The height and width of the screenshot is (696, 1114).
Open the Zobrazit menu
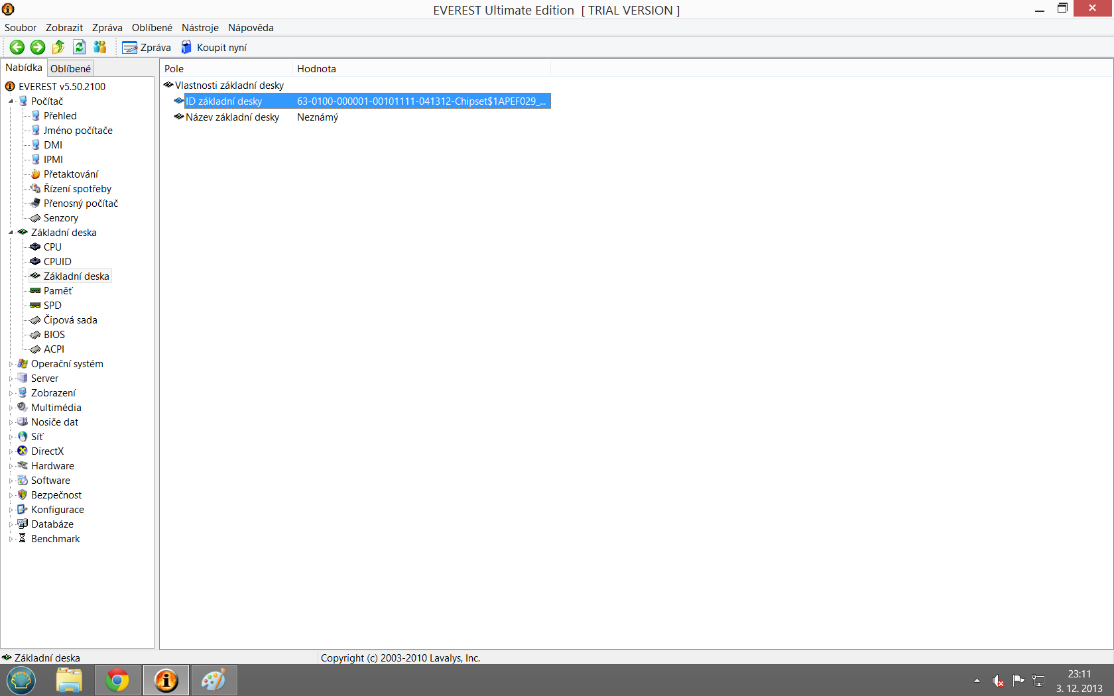click(64, 28)
